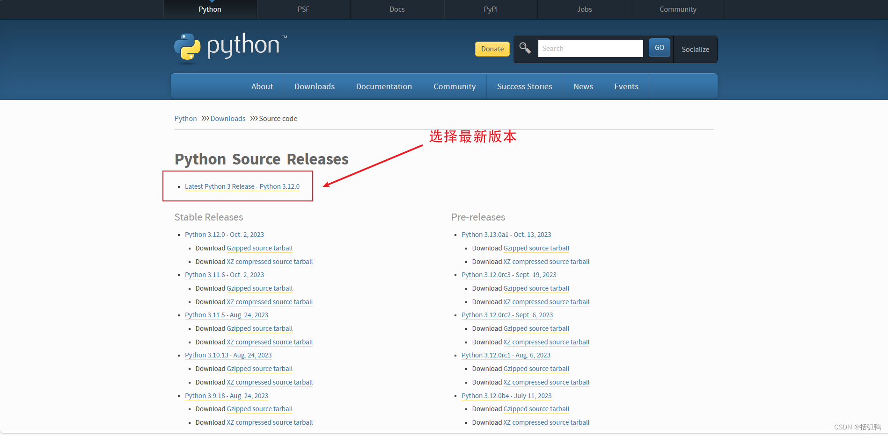This screenshot has width=888, height=435.
Task: Switch to the Docs section
Action: [396, 9]
